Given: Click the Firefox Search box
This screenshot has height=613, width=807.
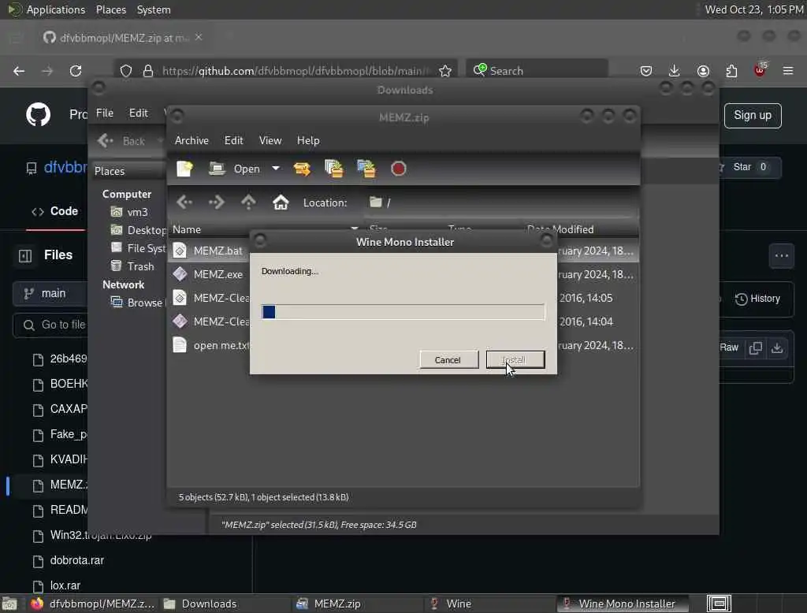Looking at the screenshot, I should (x=537, y=70).
